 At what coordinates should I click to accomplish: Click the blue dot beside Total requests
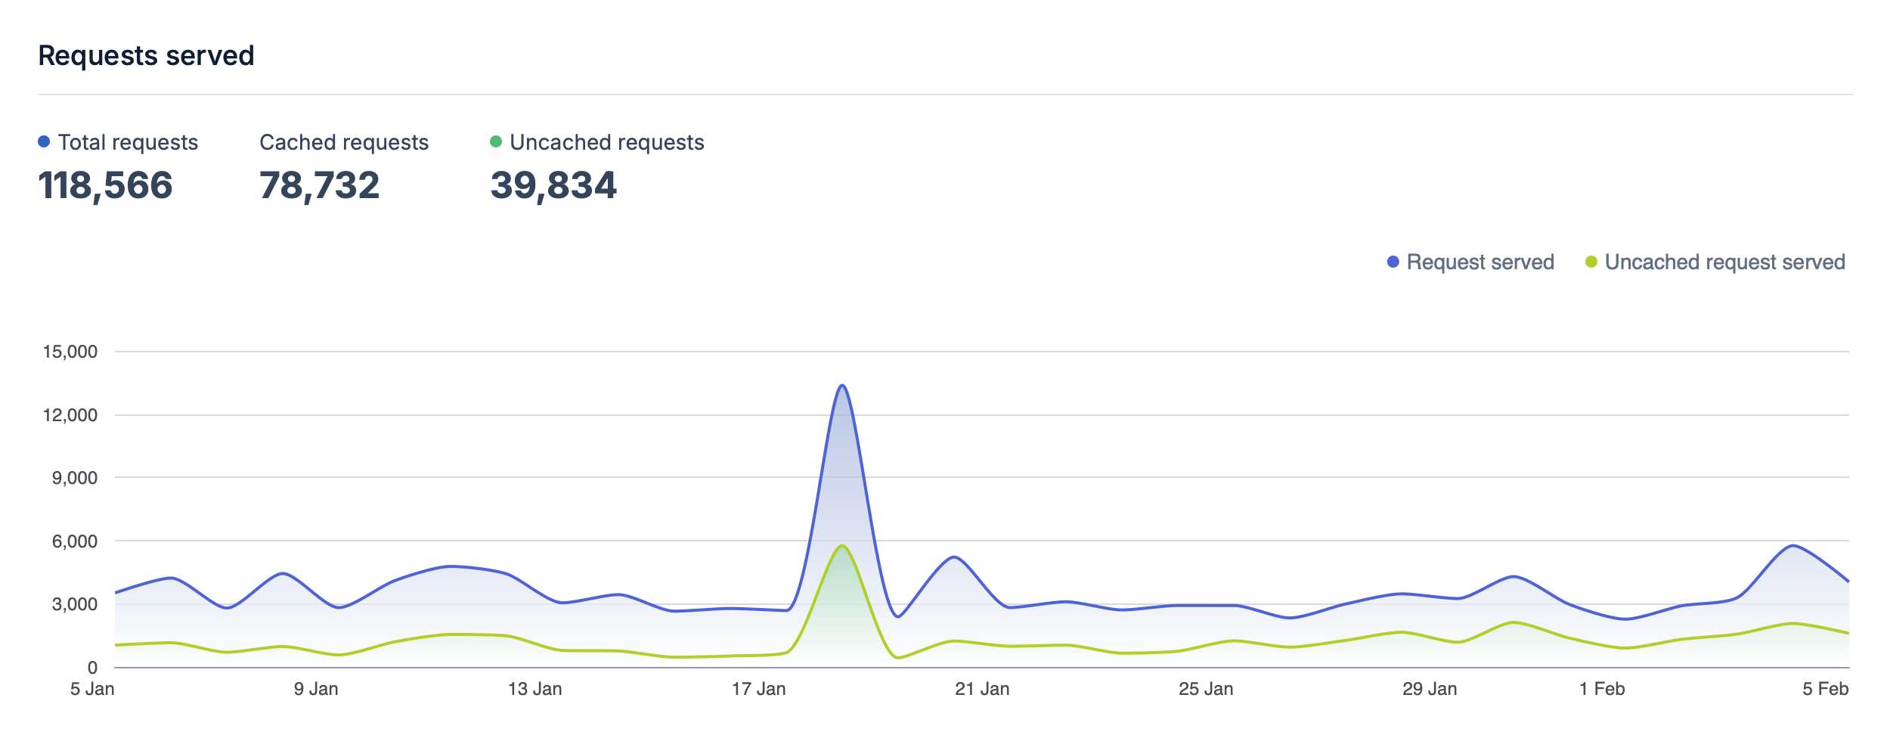pyautogui.click(x=44, y=141)
